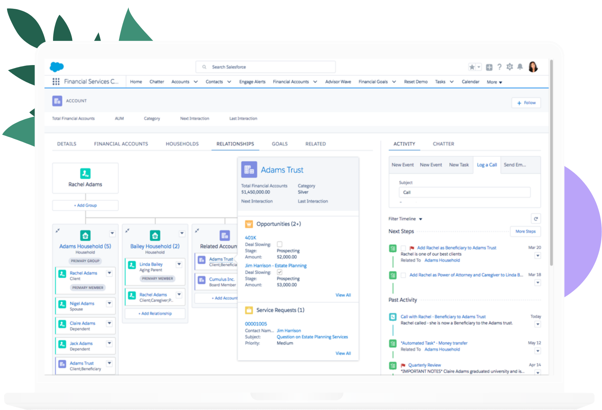This screenshot has width=602, height=410.
Task: Open Engage Alerts navigation item
Action: [252, 82]
